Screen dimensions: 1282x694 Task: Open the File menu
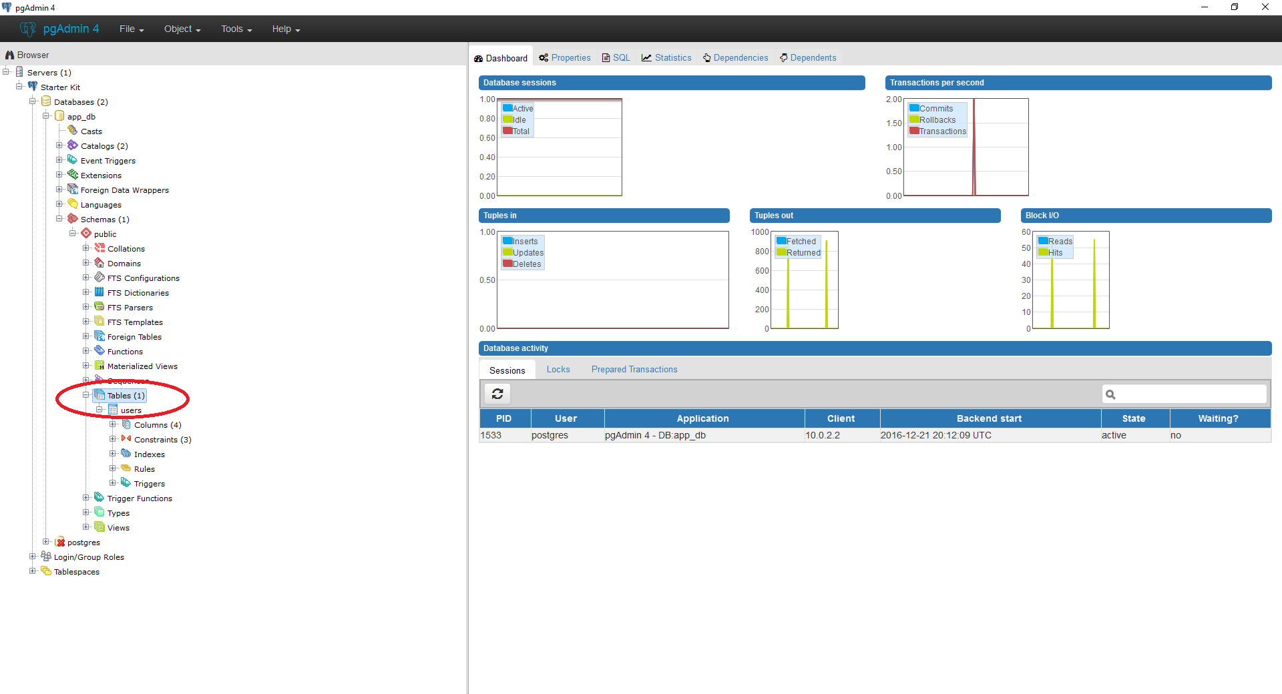pos(132,29)
